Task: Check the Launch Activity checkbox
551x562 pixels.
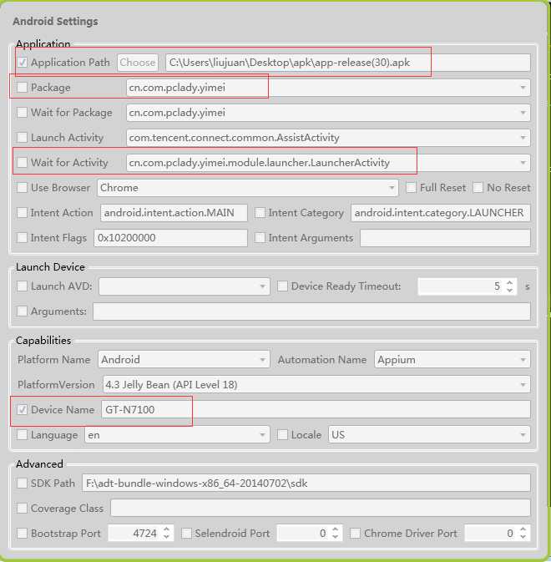Action: tap(23, 137)
